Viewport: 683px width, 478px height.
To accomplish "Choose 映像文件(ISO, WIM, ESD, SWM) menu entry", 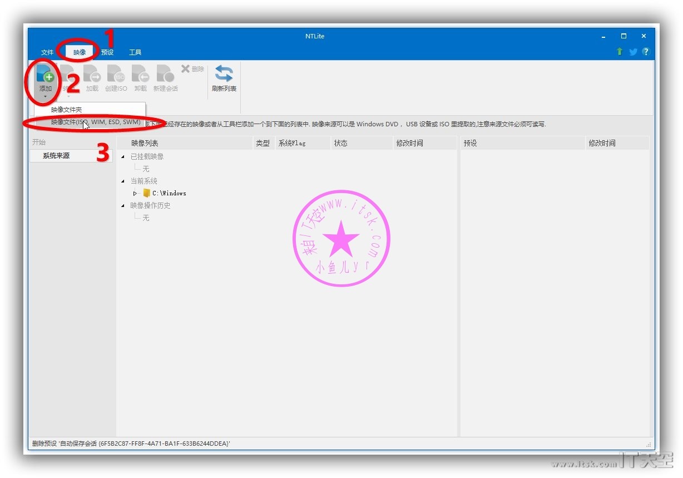I will 90,122.
